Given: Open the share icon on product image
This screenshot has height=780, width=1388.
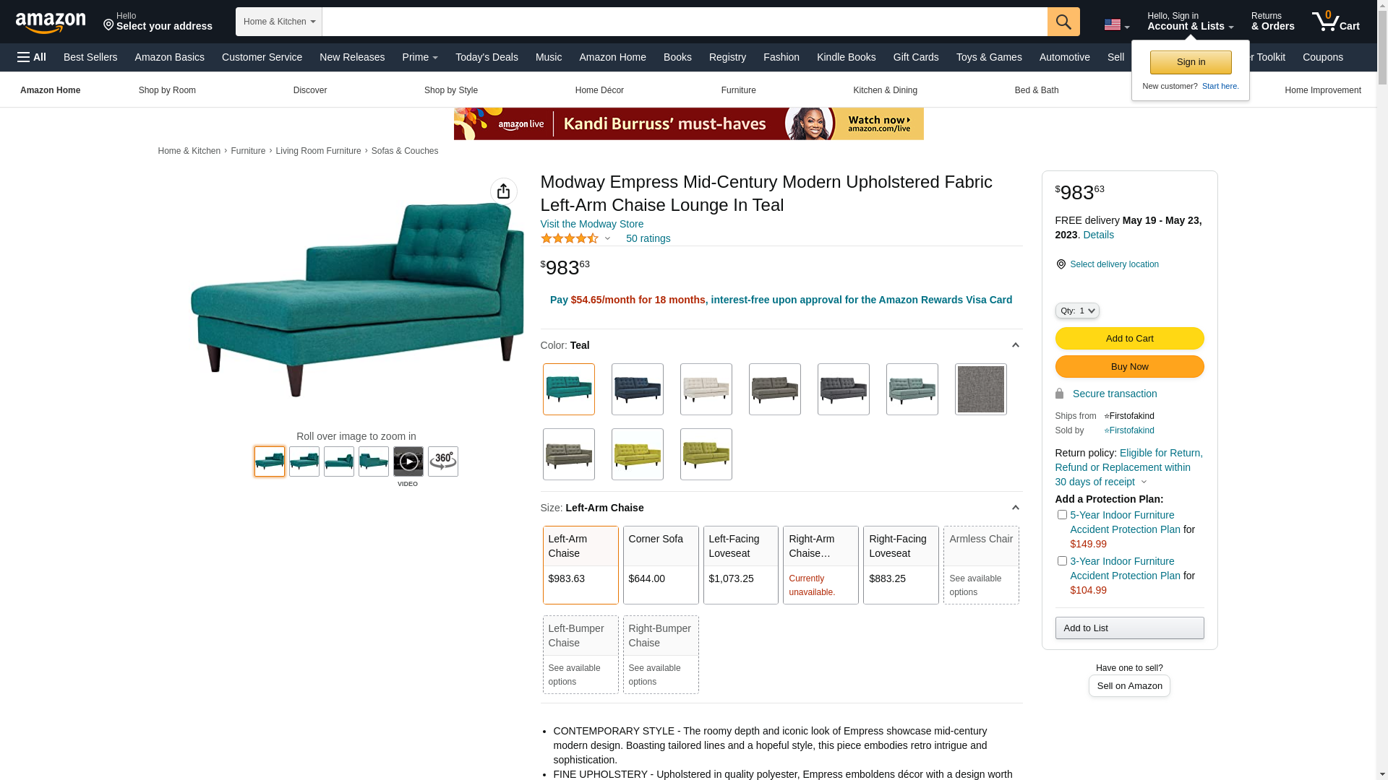Looking at the screenshot, I should 504,191.
